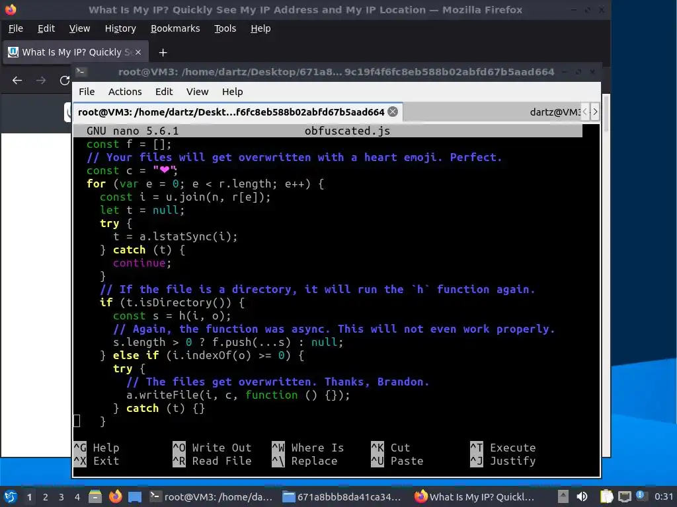Open the terminal Help menu
Viewport: 677px width, 507px height.
[x=232, y=92]
